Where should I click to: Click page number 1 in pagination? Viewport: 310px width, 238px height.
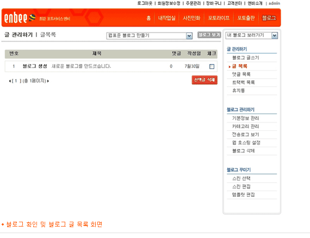16,81
